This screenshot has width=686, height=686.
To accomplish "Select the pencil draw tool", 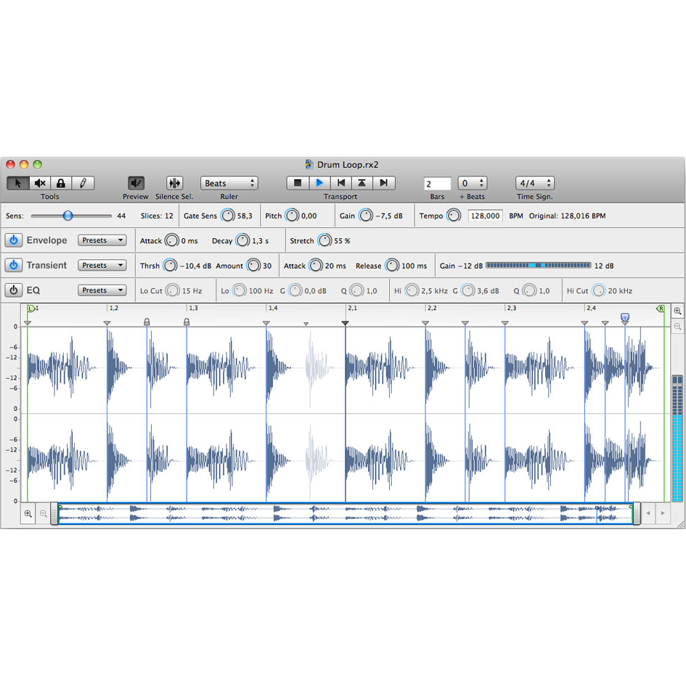I will tap(83, 184).
